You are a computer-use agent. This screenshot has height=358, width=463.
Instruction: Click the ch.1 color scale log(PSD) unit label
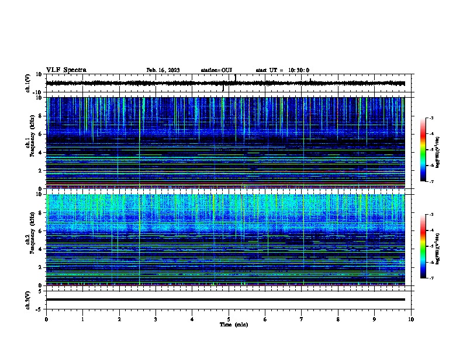click(x=437, y=153)
